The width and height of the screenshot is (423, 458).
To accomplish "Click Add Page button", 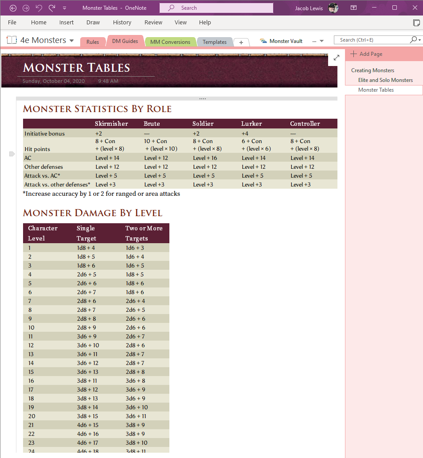I will click(367, 54).
